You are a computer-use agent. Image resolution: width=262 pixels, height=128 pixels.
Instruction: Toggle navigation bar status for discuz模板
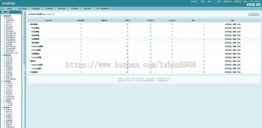(x=128, y=50)
